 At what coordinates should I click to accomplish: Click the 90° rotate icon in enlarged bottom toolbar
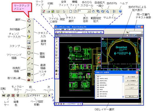click(4, 95)
